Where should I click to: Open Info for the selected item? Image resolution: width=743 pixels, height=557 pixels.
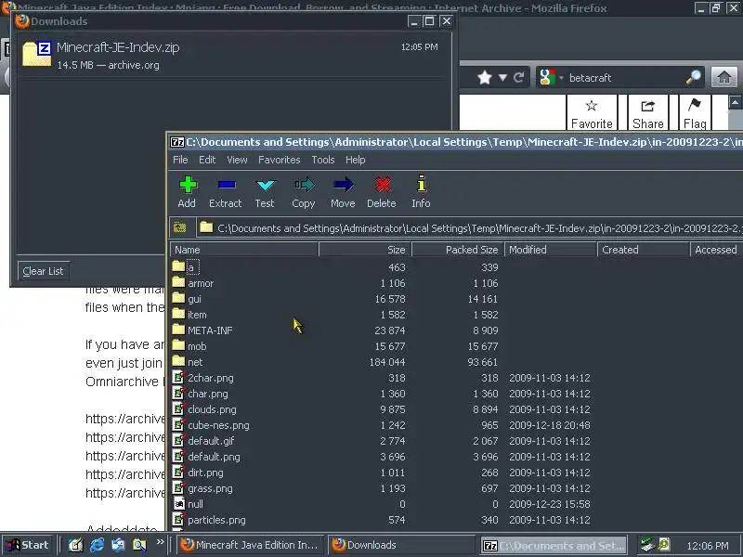tap(421, 192)
